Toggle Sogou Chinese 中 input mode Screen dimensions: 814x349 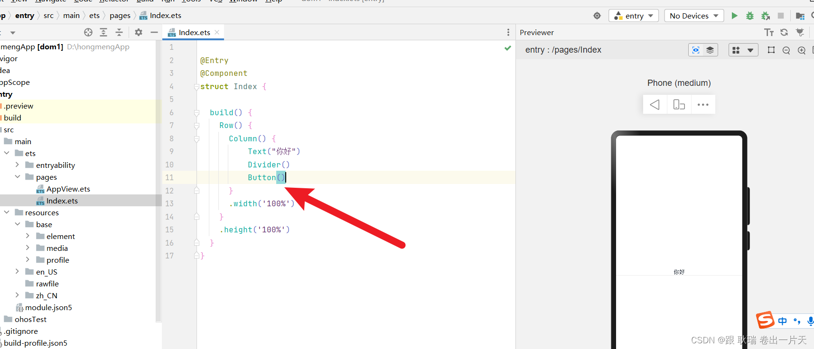point(782,321)
